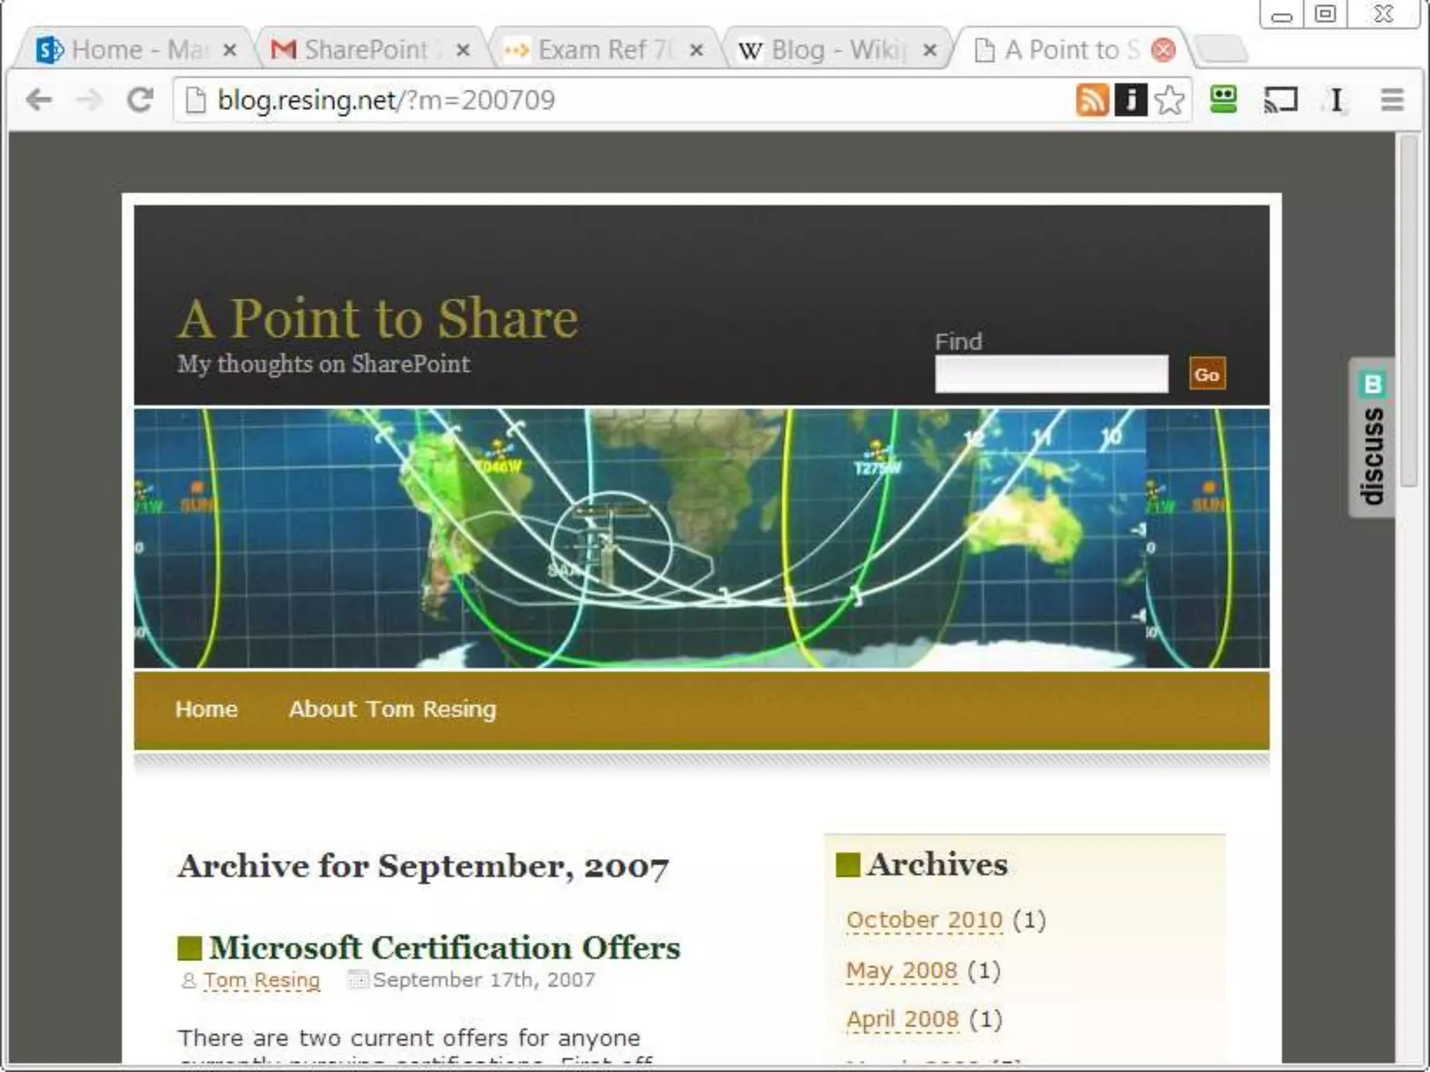Open the RSS feed subscription icon

[1092, 100]
